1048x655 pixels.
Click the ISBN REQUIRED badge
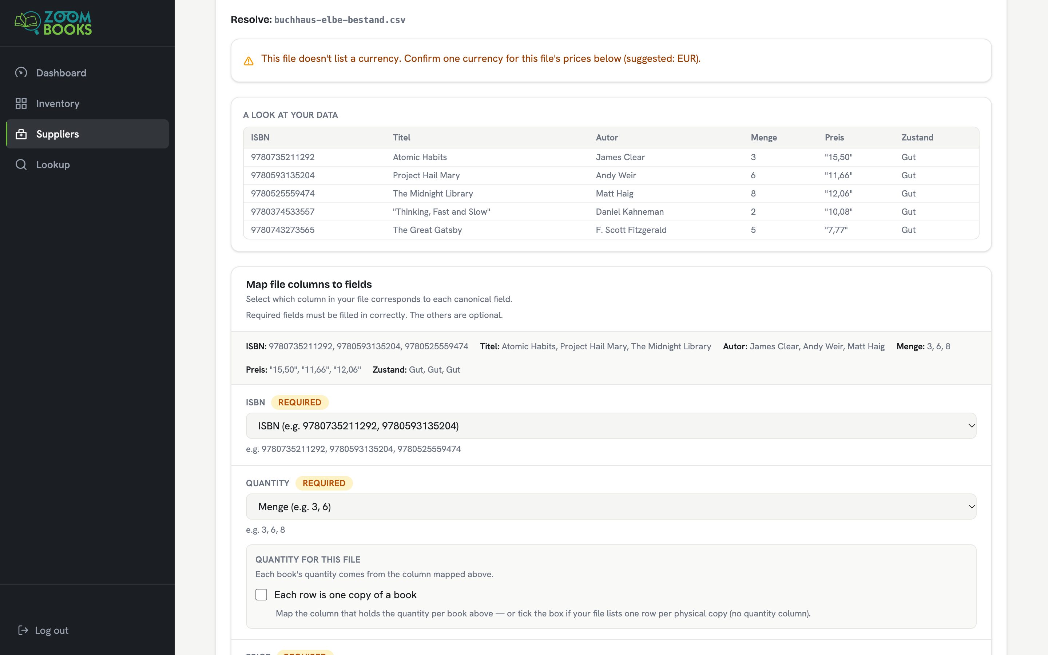(300, 402)
